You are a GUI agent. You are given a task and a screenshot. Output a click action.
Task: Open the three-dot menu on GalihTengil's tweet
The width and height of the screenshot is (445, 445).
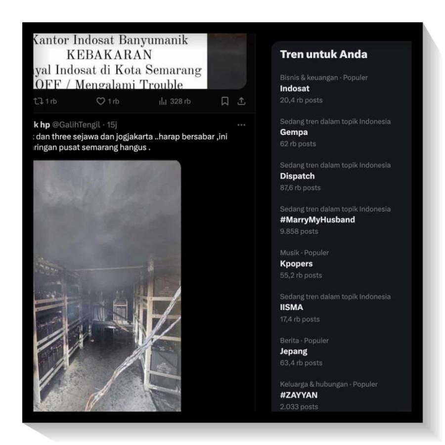coord(241,125)
